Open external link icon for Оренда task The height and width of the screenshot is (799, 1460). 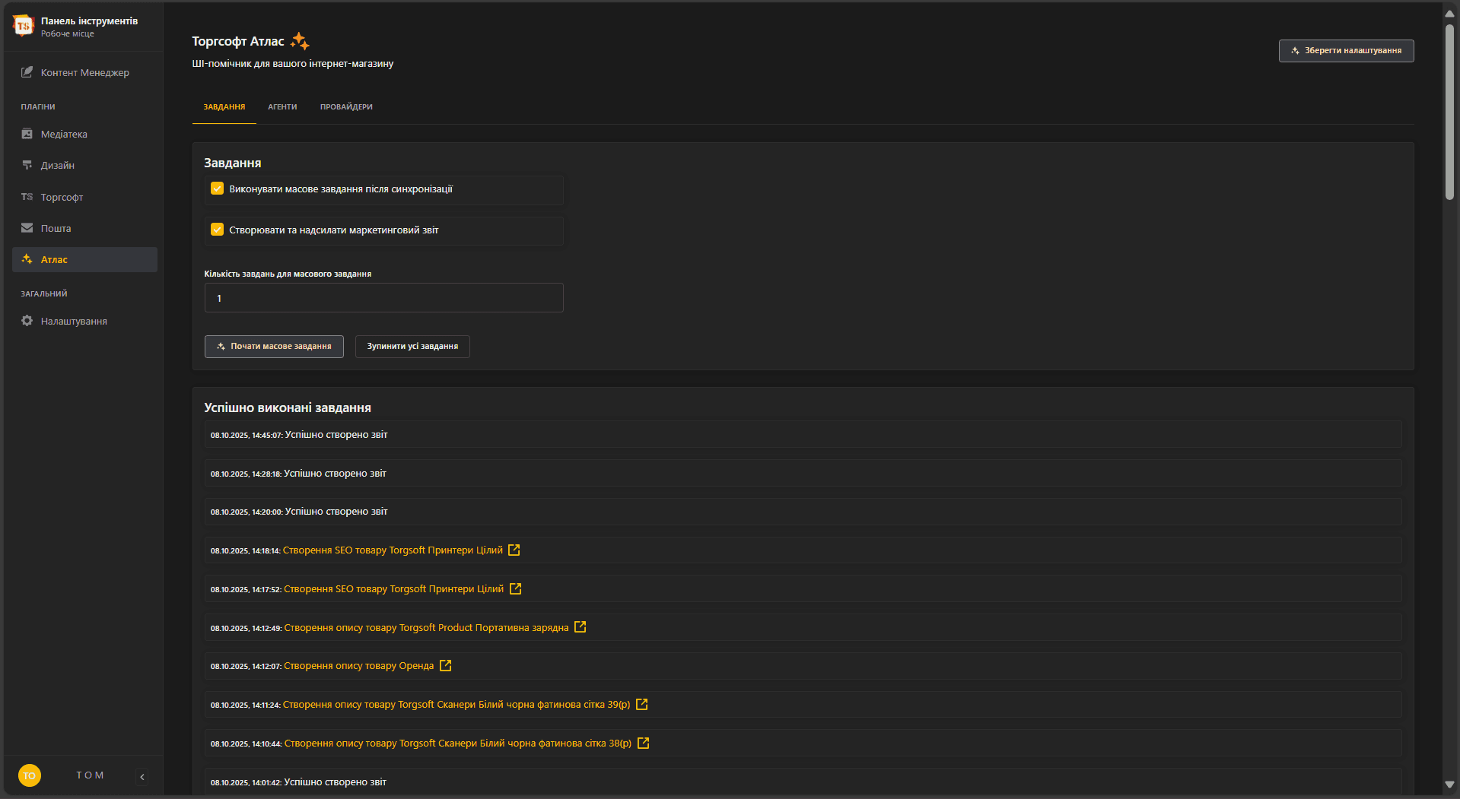click(446, 666)
